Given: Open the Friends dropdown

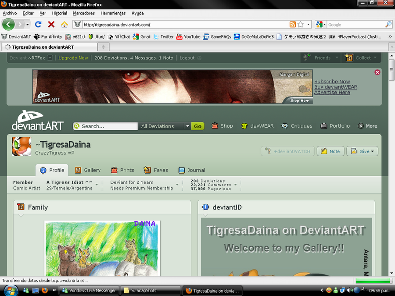Looking at the screenshot, I should point(321,58).
